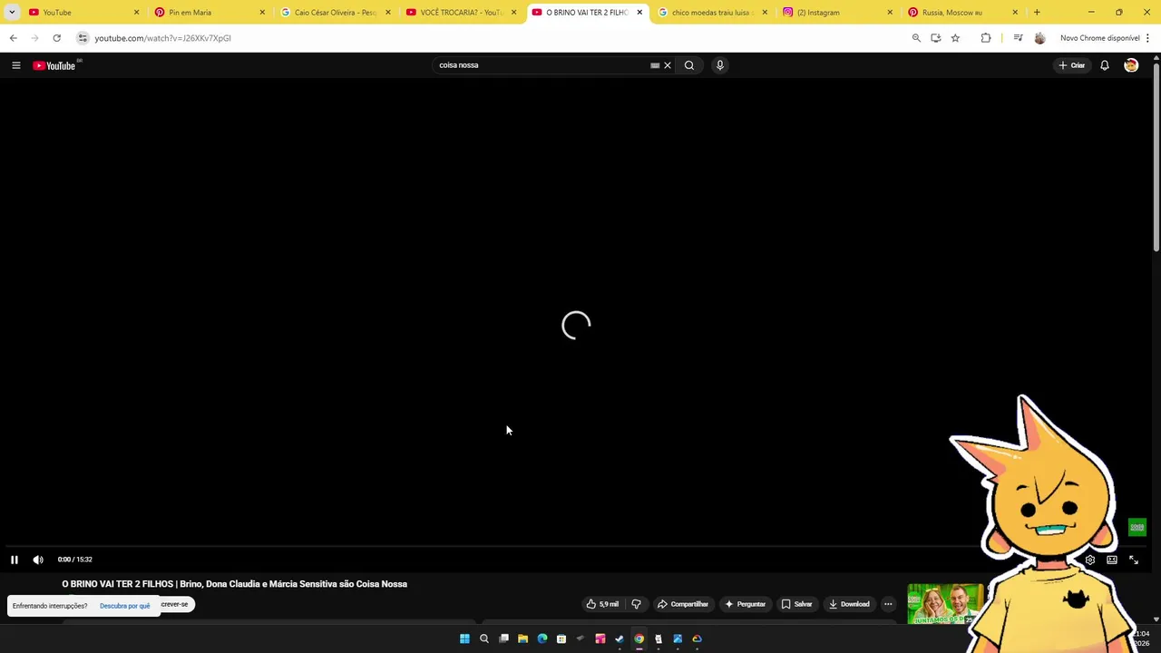Image resolution: width=1161 pixels, height=653 pixels.
Task: Switch to 'chico moedas traiu luisa' tab
Action: [712, 13]
